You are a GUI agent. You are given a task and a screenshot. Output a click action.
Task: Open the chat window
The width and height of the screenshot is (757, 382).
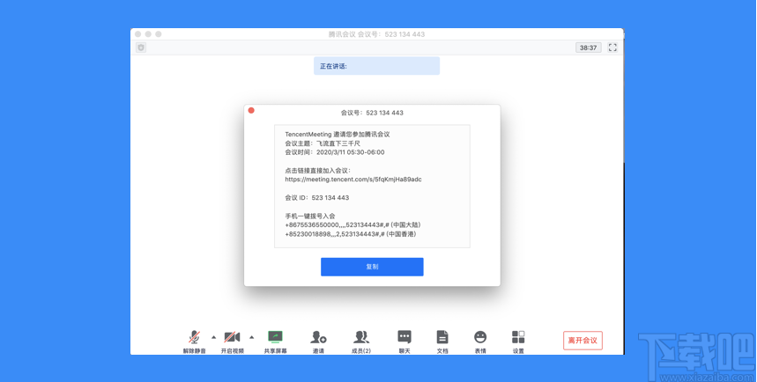404,342
